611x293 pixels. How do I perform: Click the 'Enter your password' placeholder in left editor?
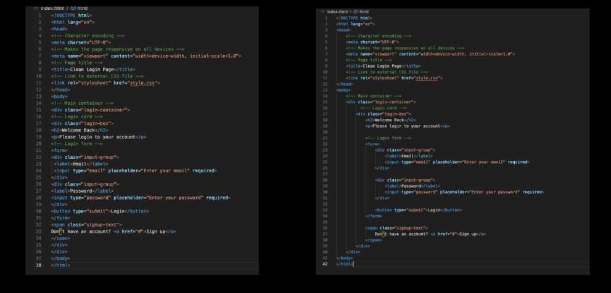pos(174,198)
